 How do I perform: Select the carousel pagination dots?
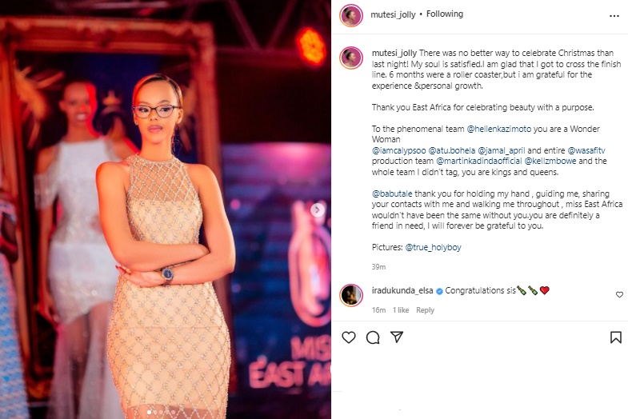(161, 412)
